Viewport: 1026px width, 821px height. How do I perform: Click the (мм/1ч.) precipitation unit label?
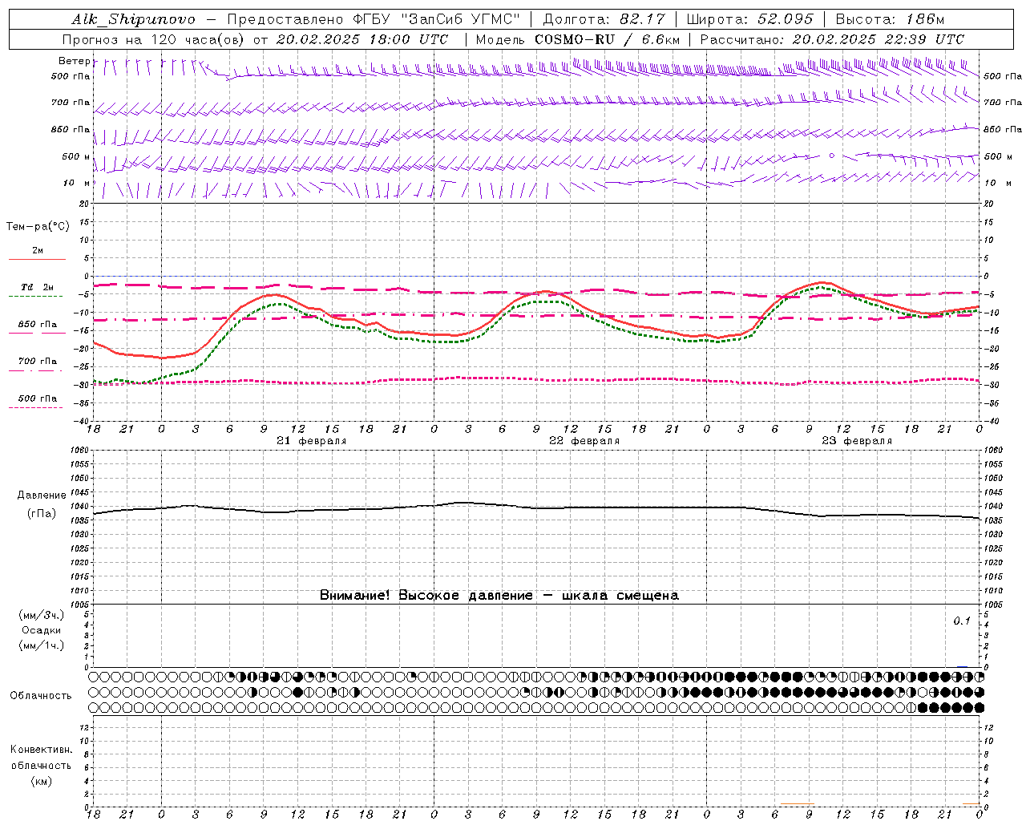(x=41, y=645)
